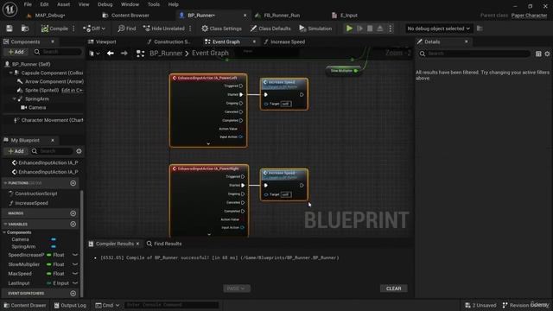Navigate forward in the graph history
The width and height of the screenshot is (553, 311).
tap(124, 54)
